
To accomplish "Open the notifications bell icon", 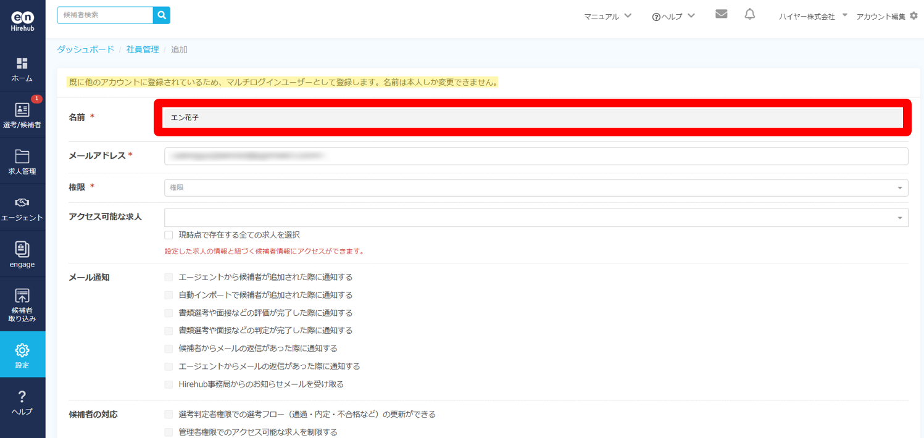I will point(749,15).
